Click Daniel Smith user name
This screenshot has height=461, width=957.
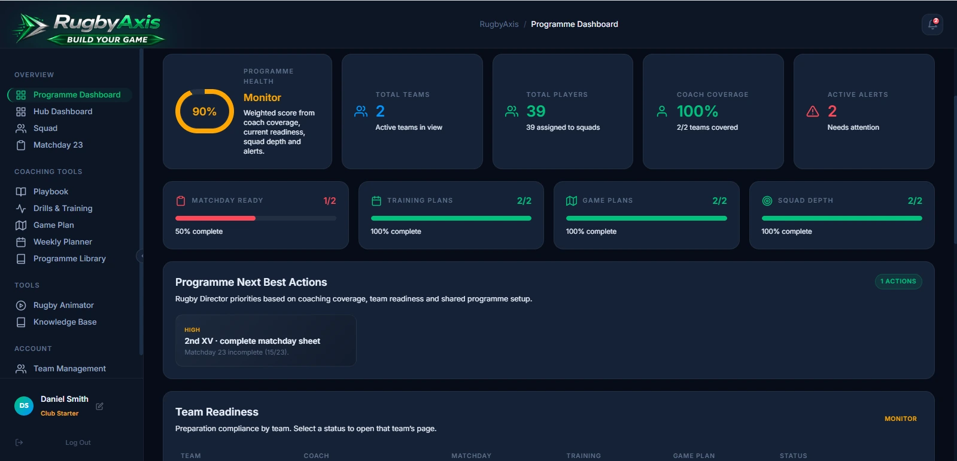65,399
